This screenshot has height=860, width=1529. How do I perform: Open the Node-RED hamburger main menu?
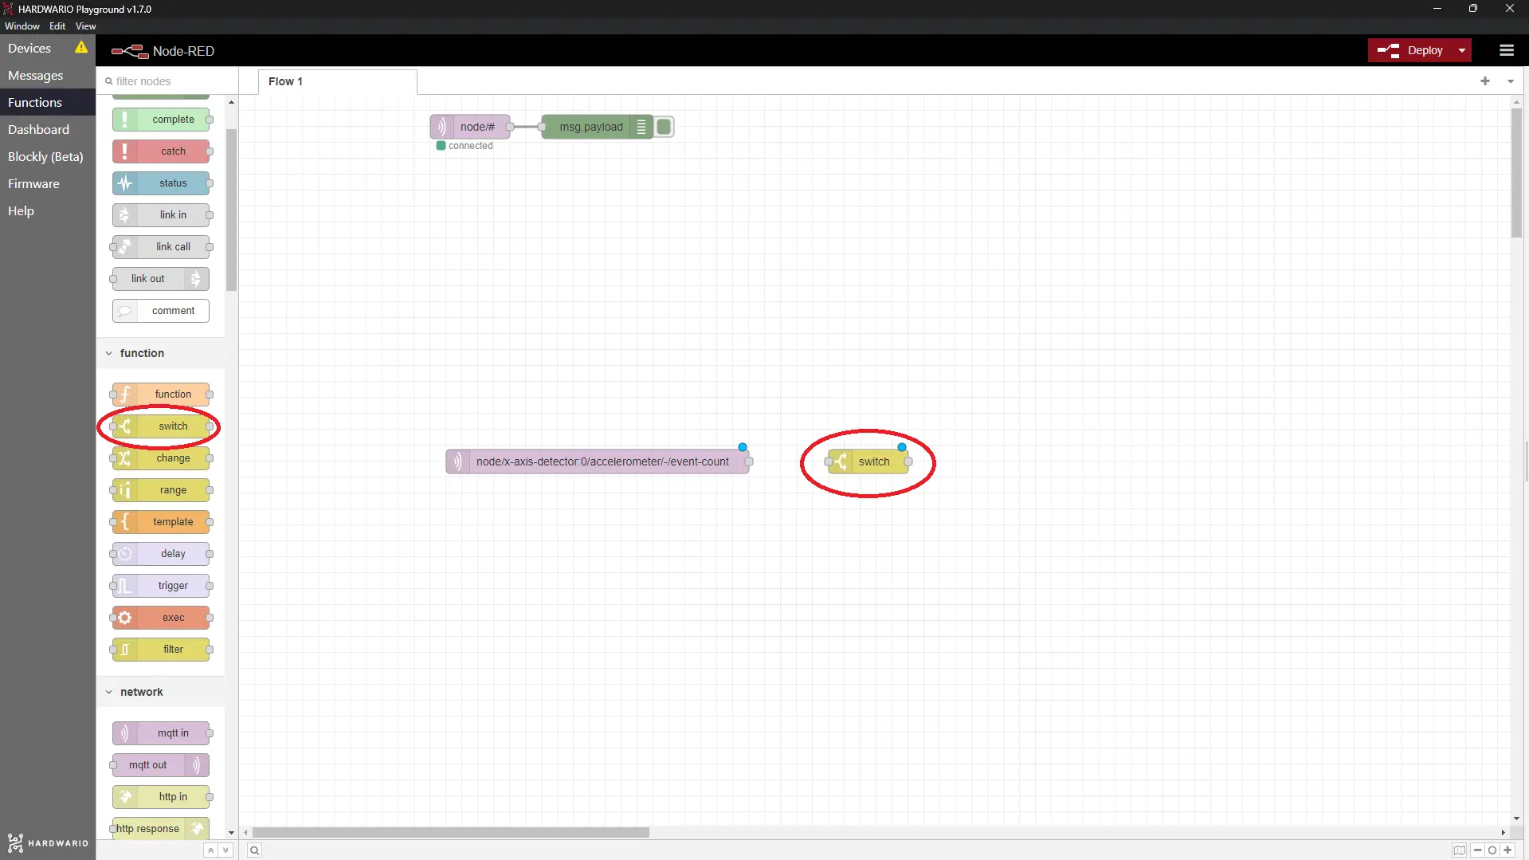(x=1506, y=50)
